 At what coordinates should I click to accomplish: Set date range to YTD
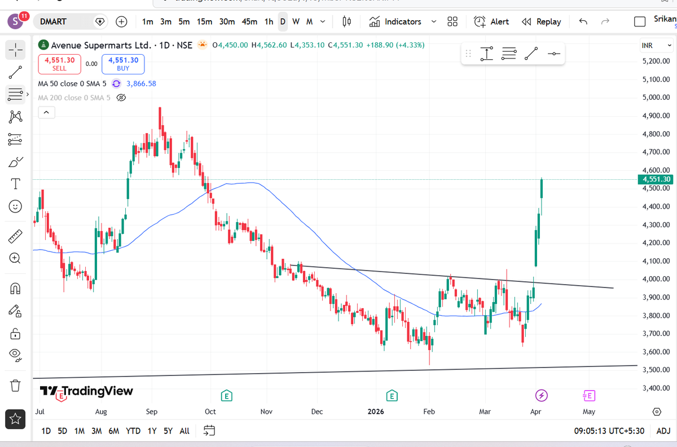click(x=133, y=431)
